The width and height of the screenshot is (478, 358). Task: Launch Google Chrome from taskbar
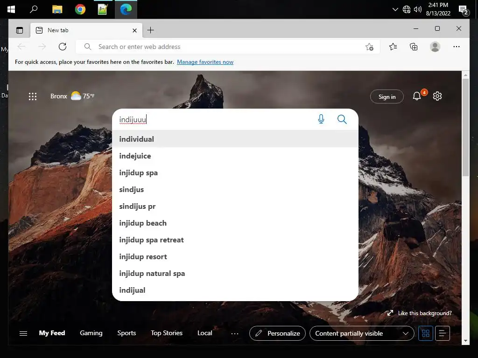80,9
